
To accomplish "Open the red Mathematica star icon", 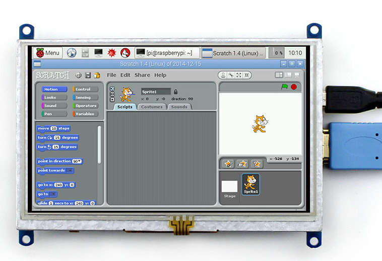I will (112, 53).
